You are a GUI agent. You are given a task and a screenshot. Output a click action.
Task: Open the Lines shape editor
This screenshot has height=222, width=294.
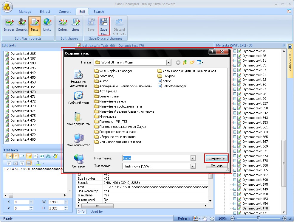pos(75,25)
